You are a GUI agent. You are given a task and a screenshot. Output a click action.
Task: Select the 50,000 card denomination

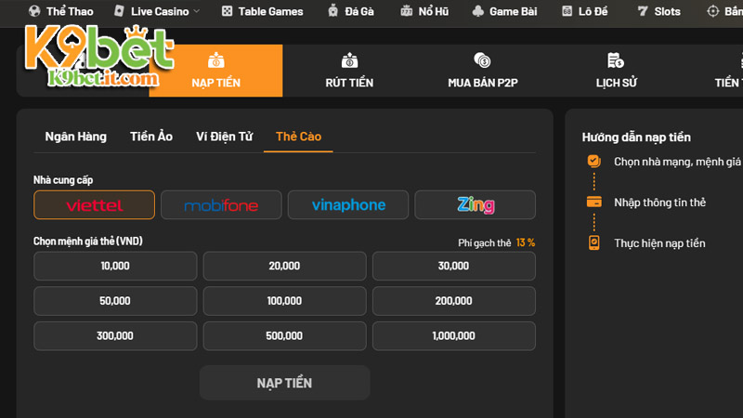[x=115, y=301]
